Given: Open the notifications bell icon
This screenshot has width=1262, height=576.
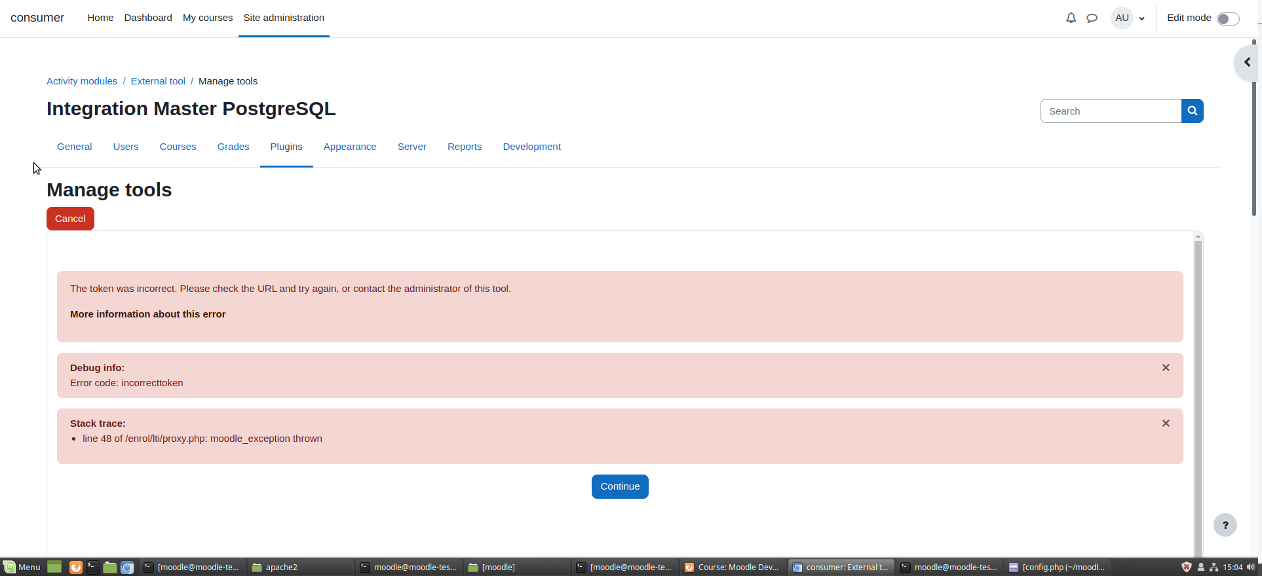Looking at the screenshot, I should pos(1071,18).
